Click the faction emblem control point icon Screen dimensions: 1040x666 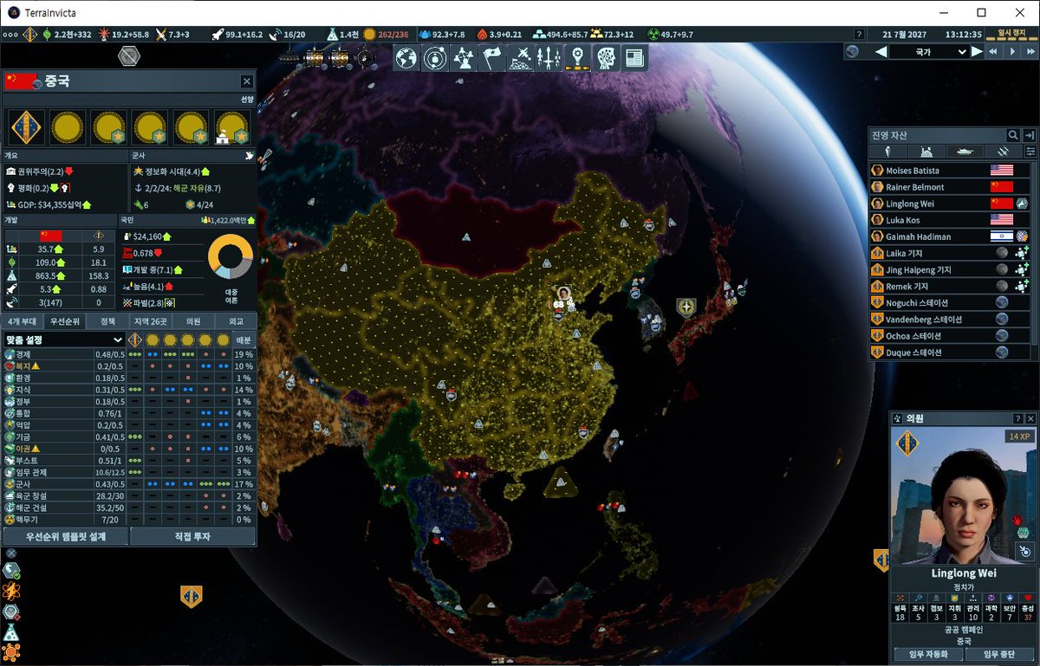click(x=27, y=127)
